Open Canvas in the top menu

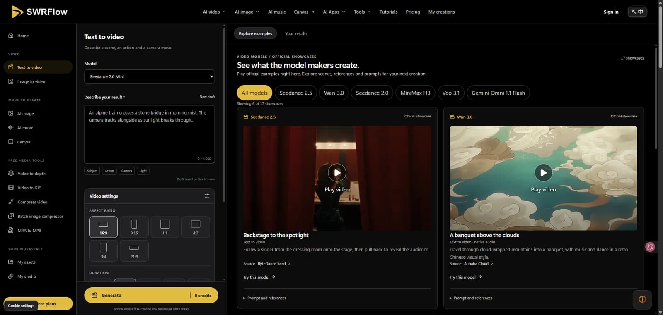[304, 12]
